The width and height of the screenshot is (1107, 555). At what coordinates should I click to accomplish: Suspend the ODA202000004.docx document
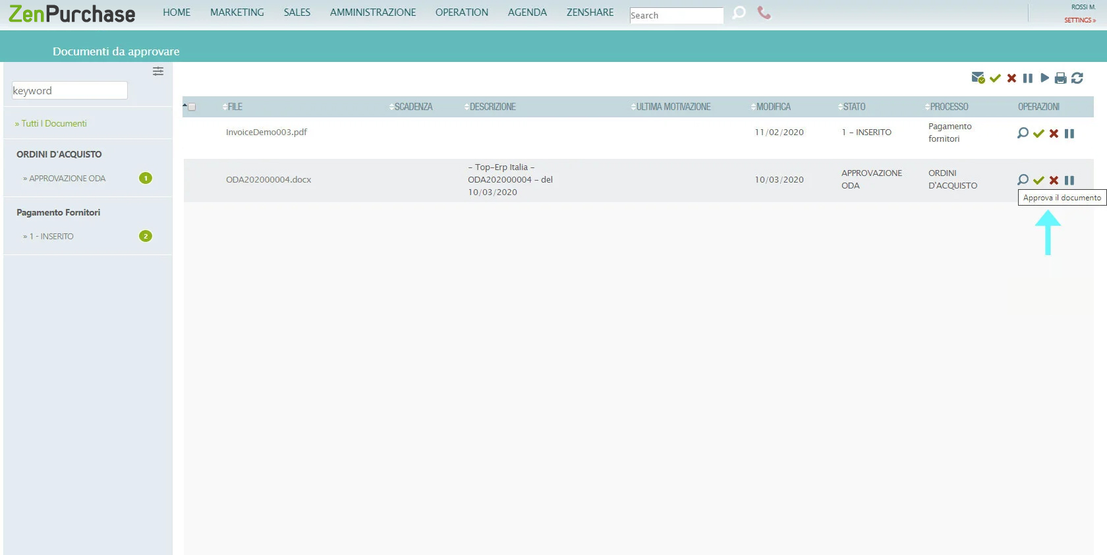1069,180
